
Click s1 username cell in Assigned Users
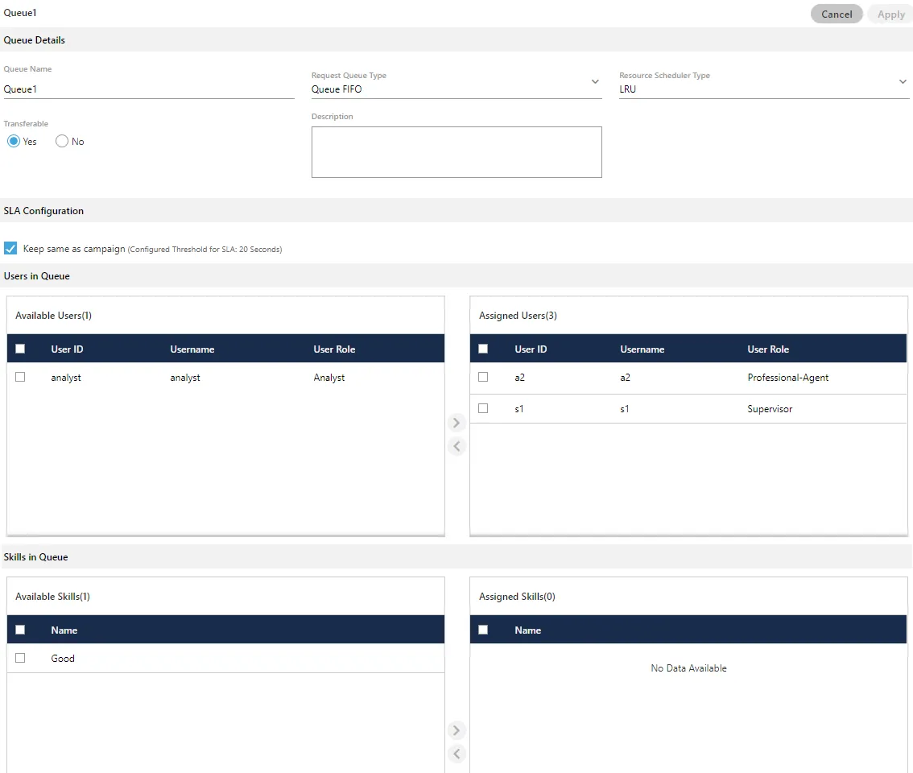(624, 409)
